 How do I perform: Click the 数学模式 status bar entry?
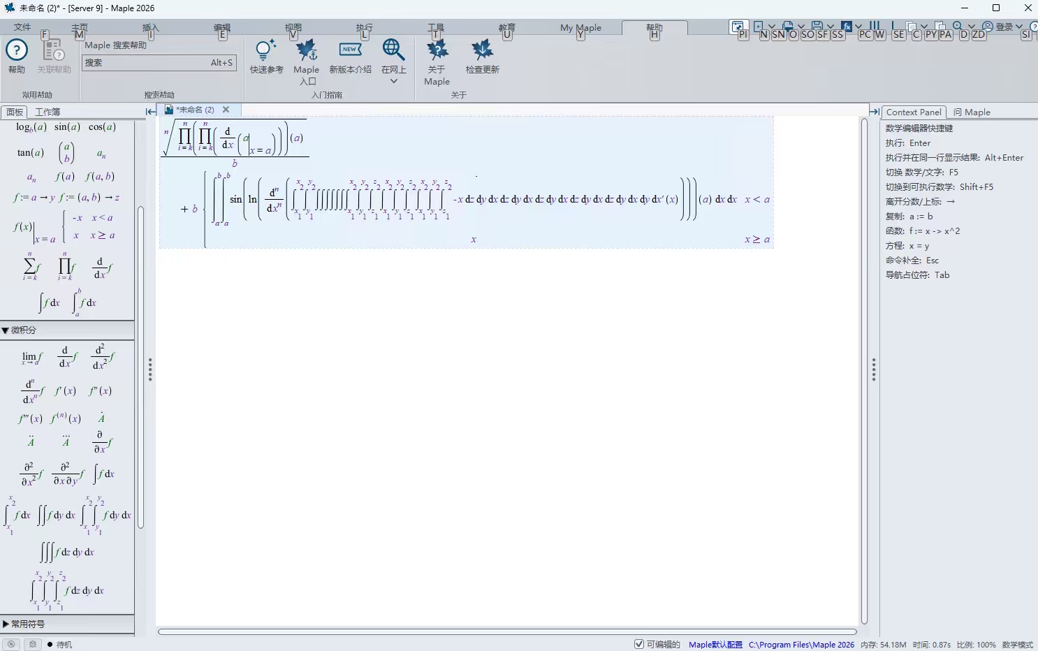coord(1017,645)
